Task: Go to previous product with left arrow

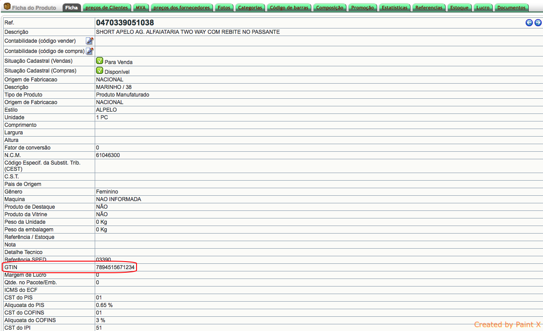Action: point(529,23)
